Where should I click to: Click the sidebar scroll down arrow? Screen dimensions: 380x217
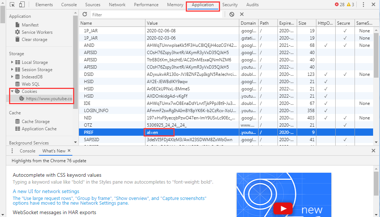[75, 143]
